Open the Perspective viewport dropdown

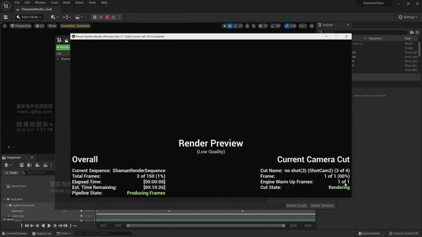click(20, 26)
